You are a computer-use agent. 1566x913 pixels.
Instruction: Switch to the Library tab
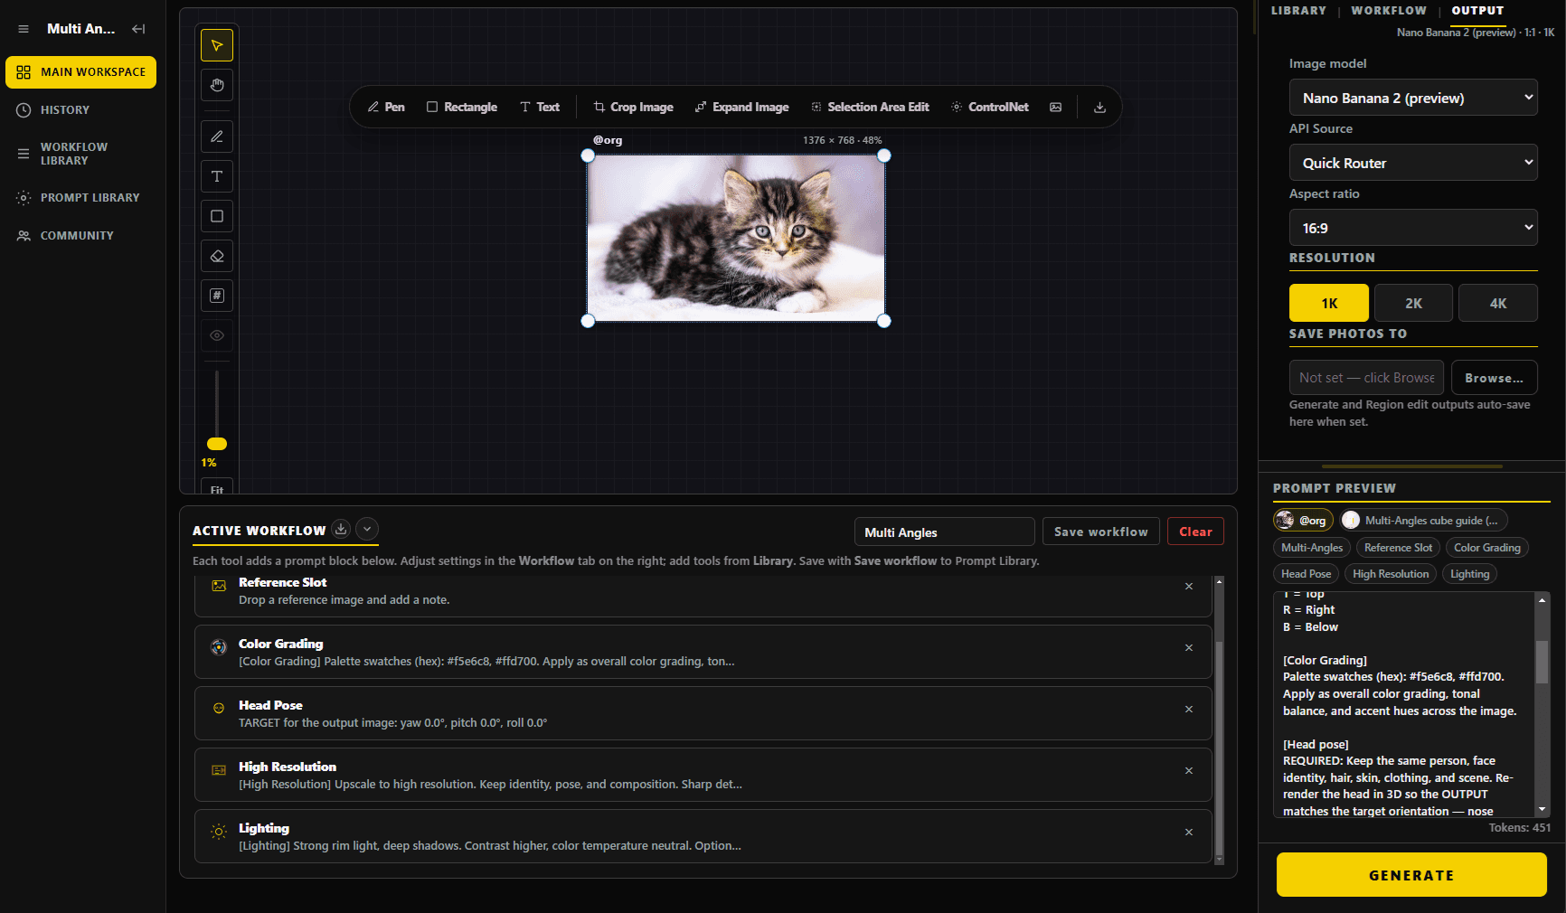tap(1298, 11)
